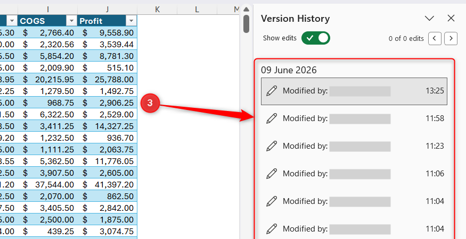
Task: Select Profit cell 11,776.05
Action: click(x=107, y=161)
